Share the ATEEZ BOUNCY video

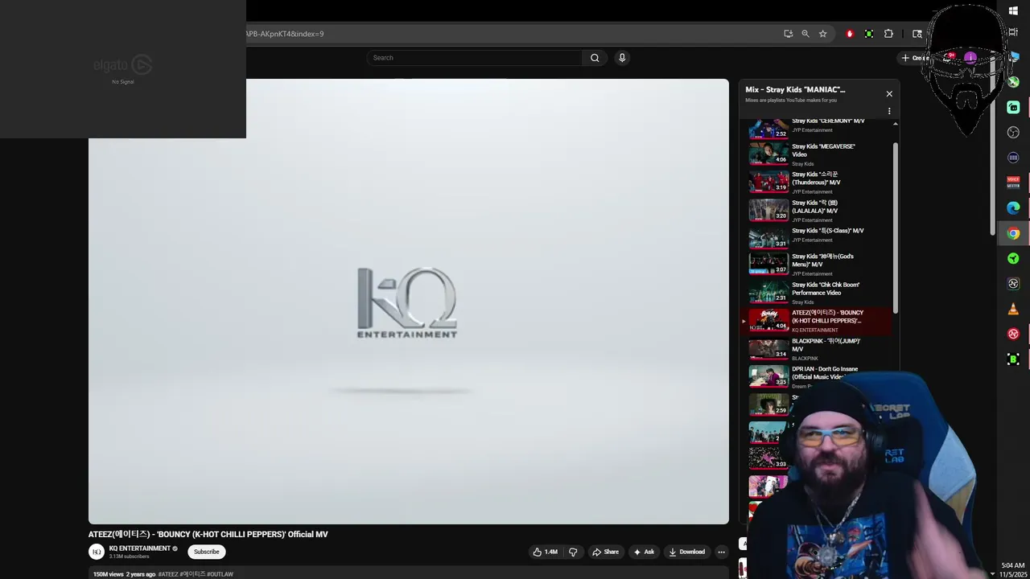(x=605, y=552)
